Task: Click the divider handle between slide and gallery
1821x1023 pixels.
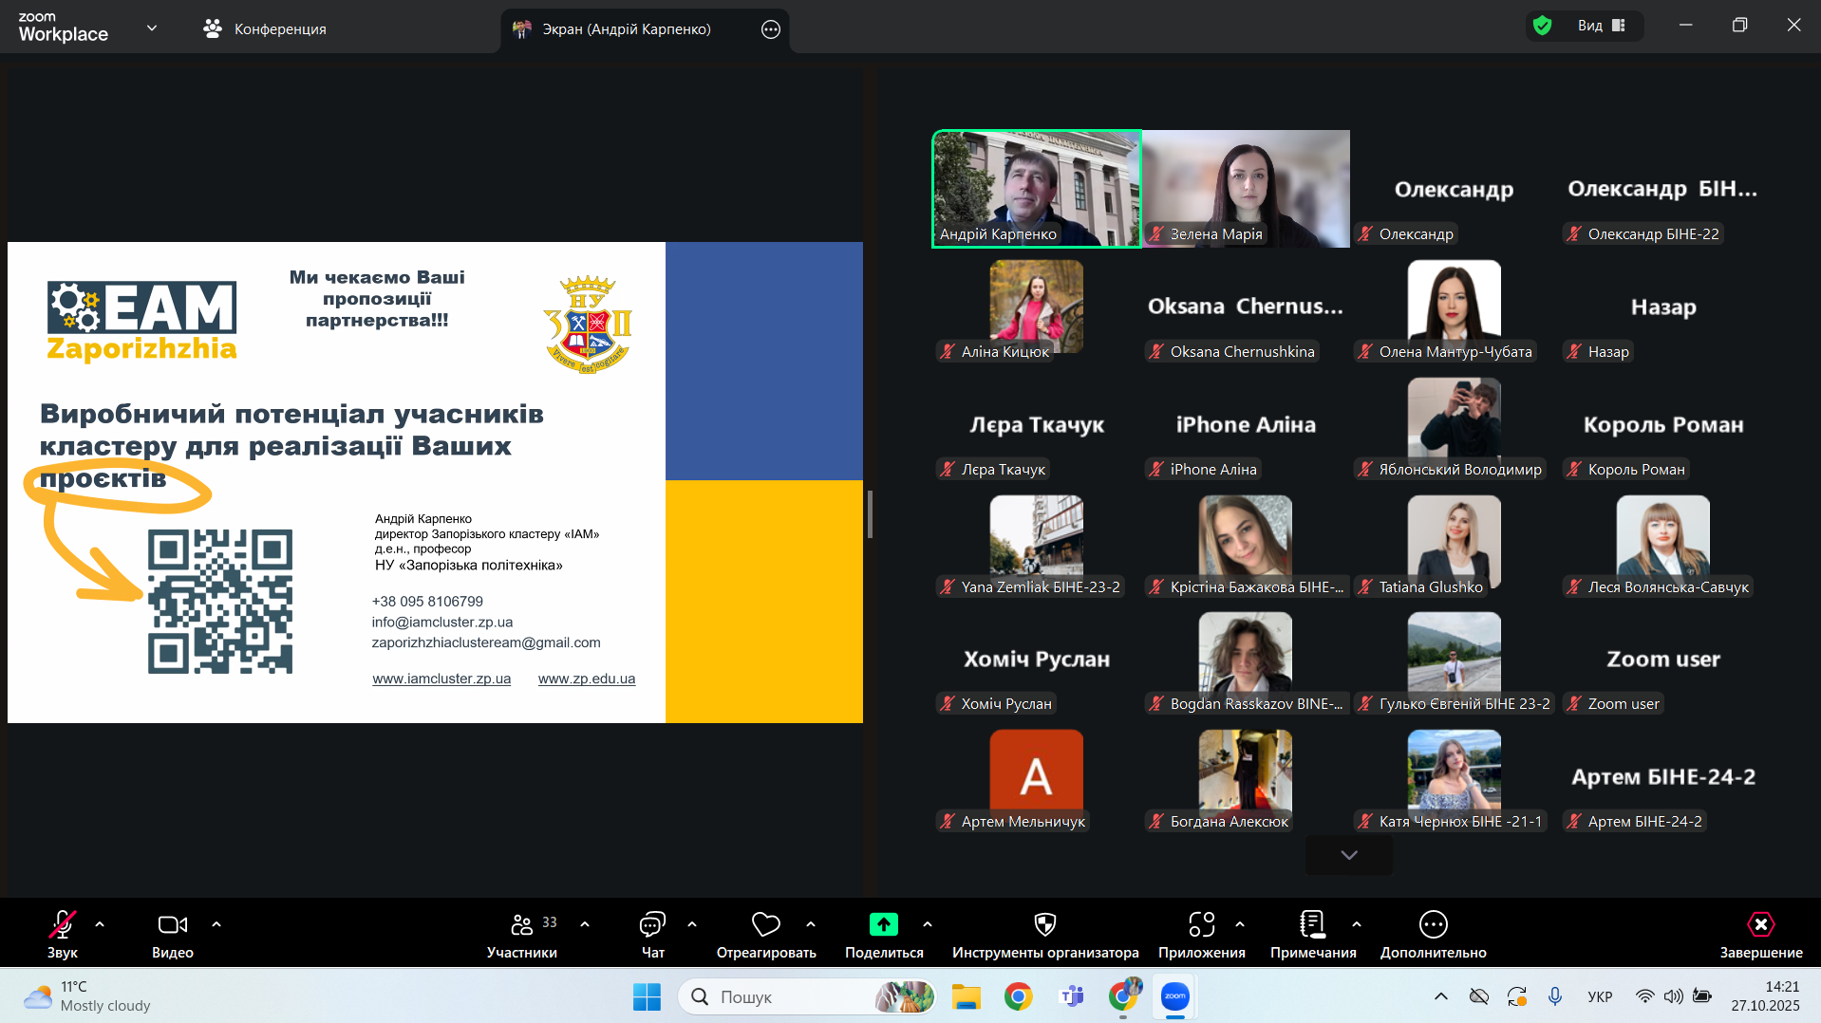Action: coord(870,514)
